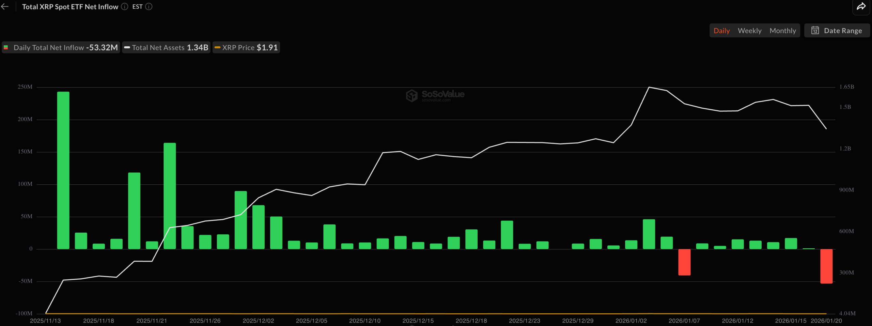Viewport: 872px width, 326px height.
Task: Toggle Total Net Assets line series
Action: point(166,47)
